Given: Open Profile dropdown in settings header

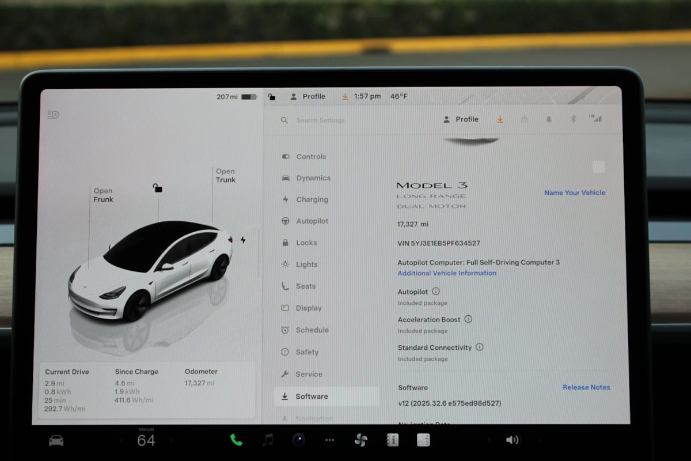Looking at the screenshot, I should click(461, 119).
